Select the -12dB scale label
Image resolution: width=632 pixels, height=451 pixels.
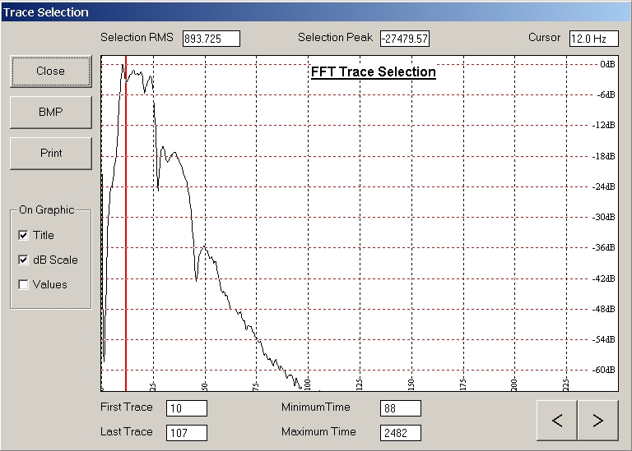click(x=604, y=126)
